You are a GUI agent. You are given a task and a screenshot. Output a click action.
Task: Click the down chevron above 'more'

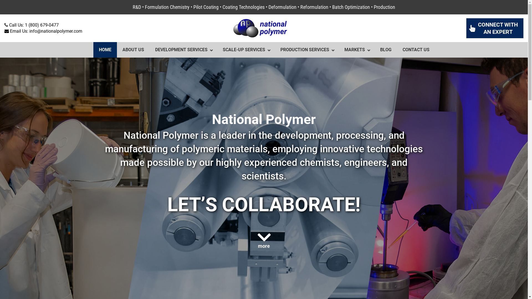click(x=264, y=237)
